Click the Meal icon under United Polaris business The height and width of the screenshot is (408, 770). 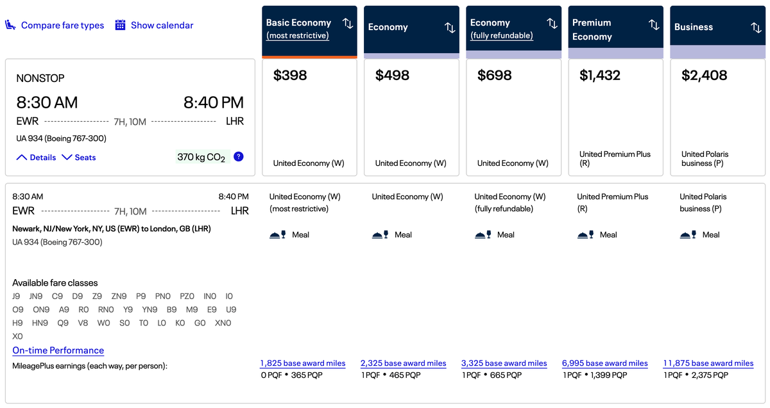(x=687, y=234)
